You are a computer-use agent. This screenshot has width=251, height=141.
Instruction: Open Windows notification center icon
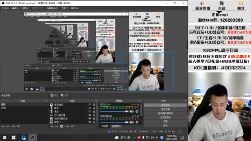click(182, 137)
